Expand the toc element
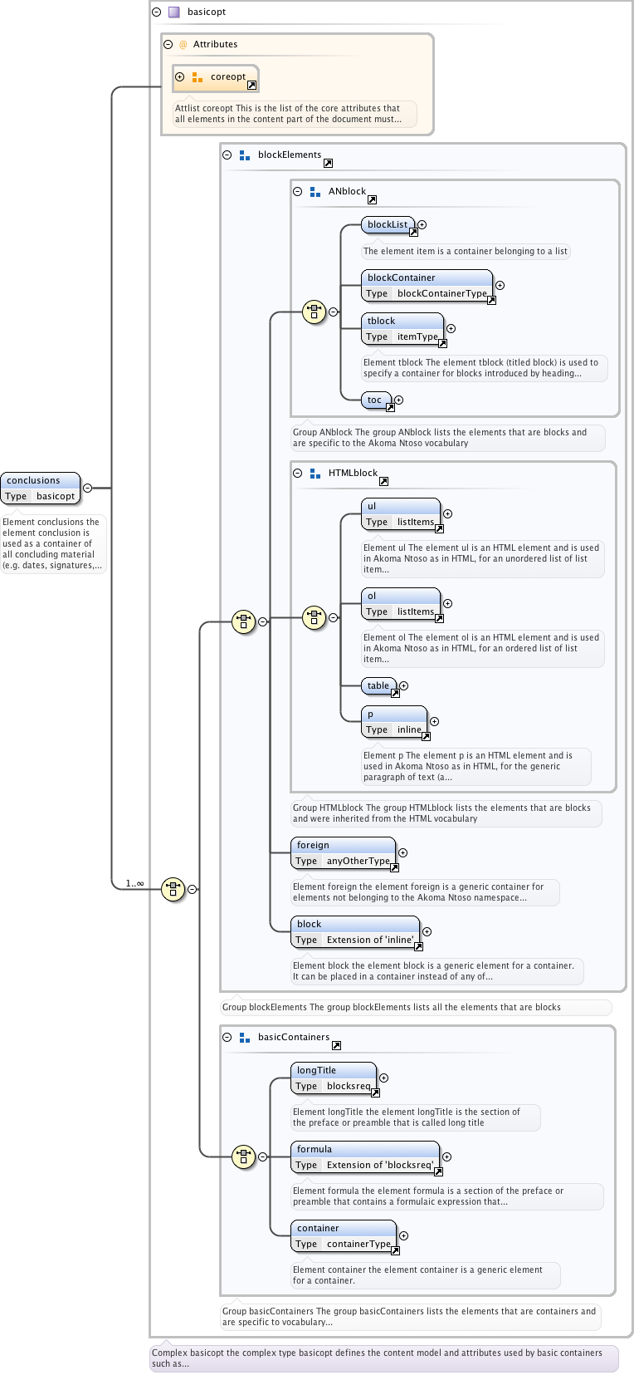The width and height of the screenshot is (634, 1375). pyautogui.click(x=398, y=400)
